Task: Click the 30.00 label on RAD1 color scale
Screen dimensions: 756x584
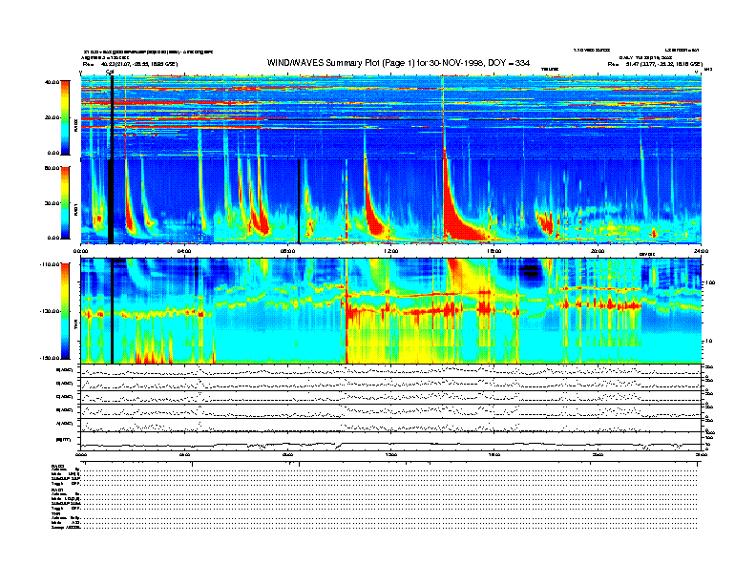Action: click(x=52, y=203)
